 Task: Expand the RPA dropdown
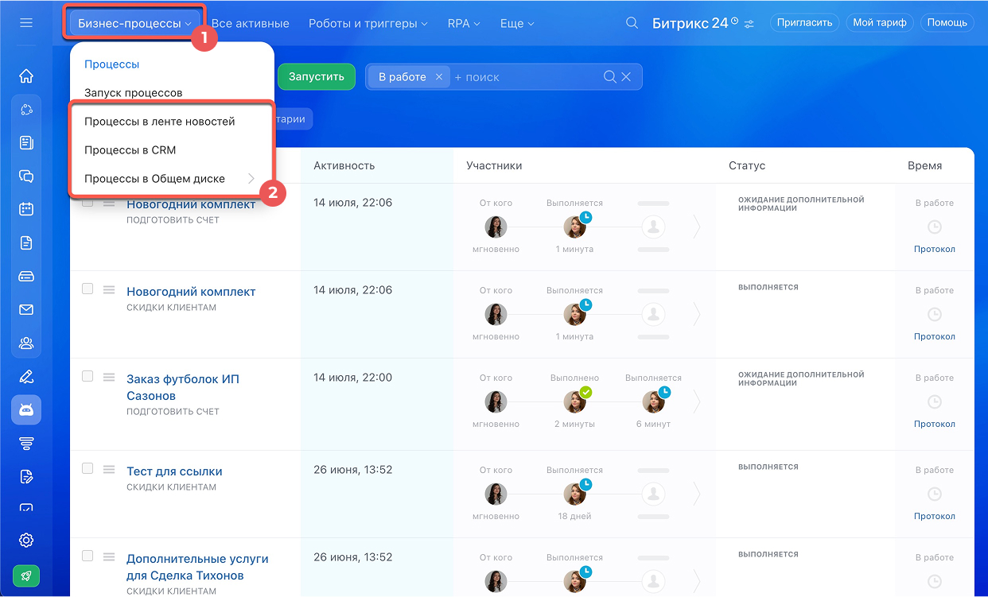point(464,24)
